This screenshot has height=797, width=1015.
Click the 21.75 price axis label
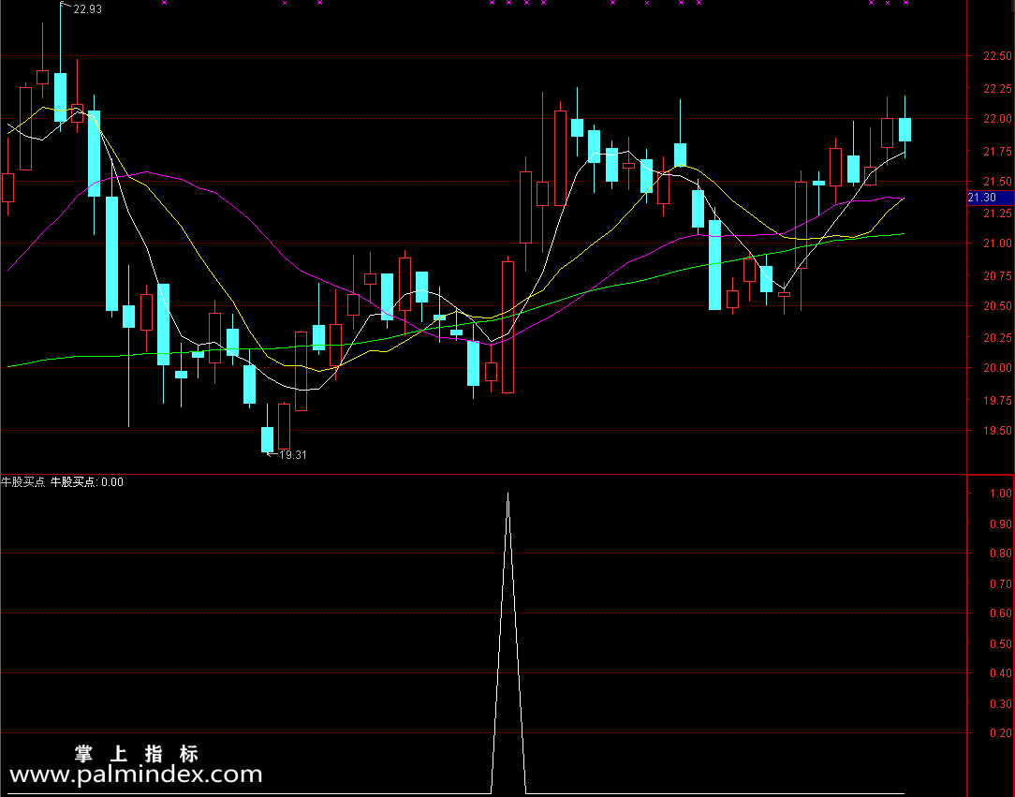coord(997,152)
